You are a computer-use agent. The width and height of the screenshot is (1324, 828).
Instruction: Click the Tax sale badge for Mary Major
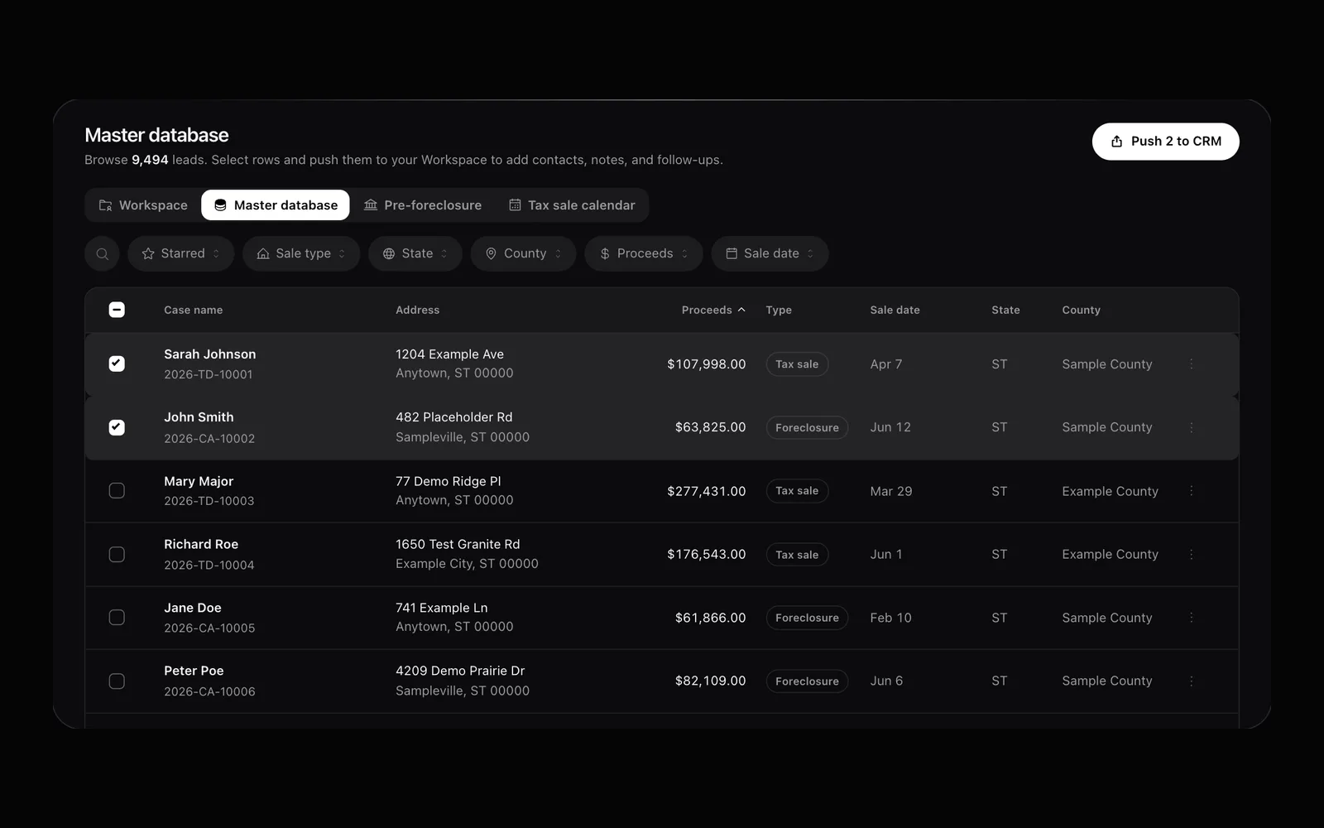[797, 491]
